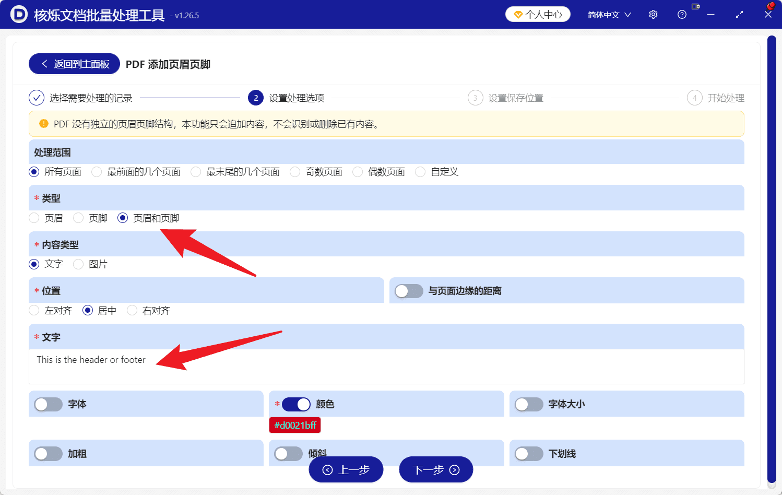This screenshot has height=495, width=782.
Task: Enable the 加粗 bold switch
Action: (x=48, y=454)
